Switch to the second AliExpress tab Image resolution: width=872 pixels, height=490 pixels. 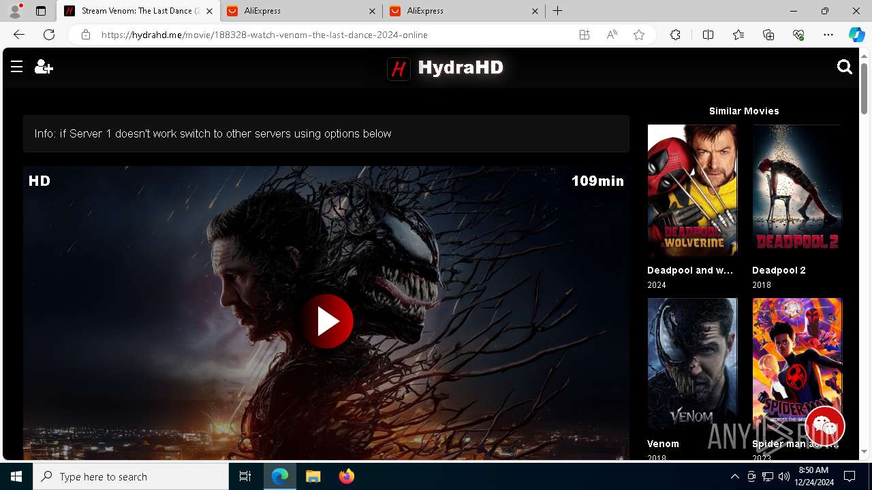[465, 11]
